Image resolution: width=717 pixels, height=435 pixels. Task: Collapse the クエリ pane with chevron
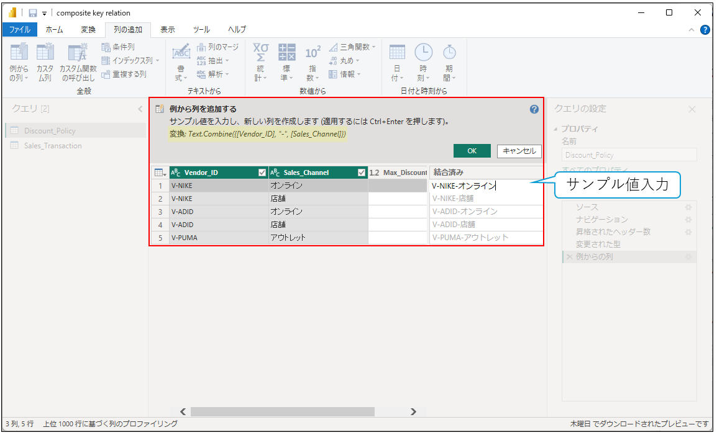click(x=140, y=109)
